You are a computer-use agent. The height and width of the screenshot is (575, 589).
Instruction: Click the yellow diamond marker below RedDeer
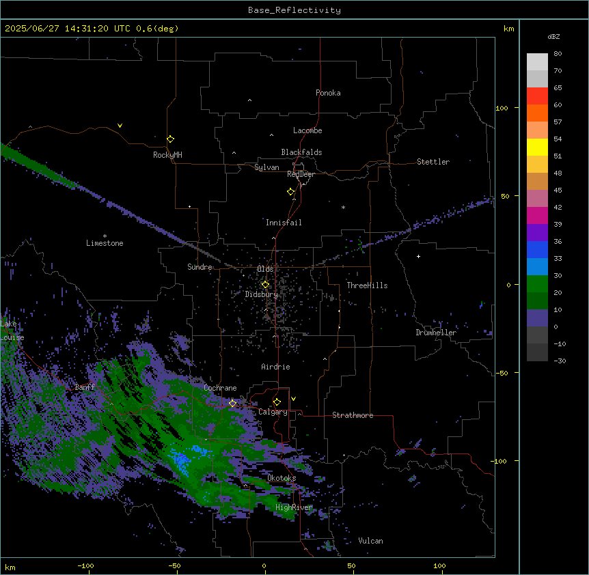point(290,192)
